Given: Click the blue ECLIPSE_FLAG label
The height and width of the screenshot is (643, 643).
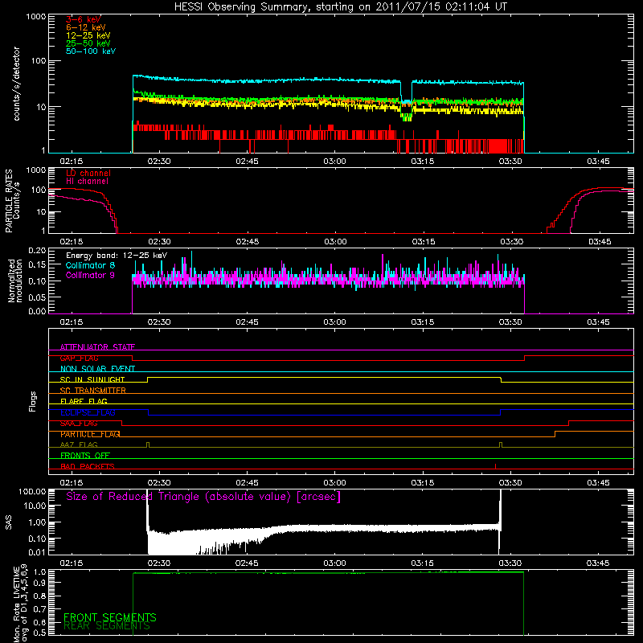Looking at the screenshot, I should 88,412.
